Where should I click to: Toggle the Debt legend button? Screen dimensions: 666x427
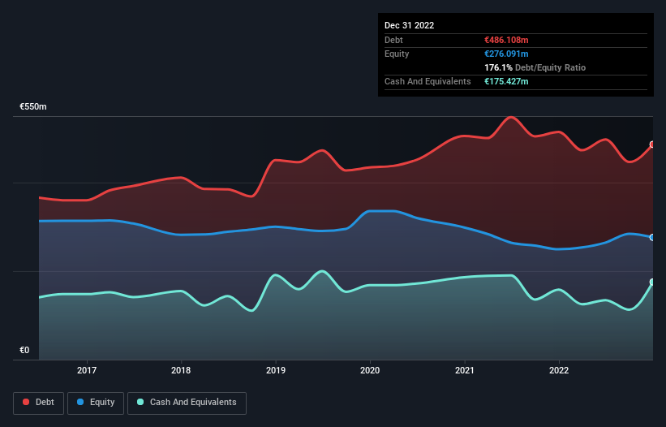click(x=39, y=403)
